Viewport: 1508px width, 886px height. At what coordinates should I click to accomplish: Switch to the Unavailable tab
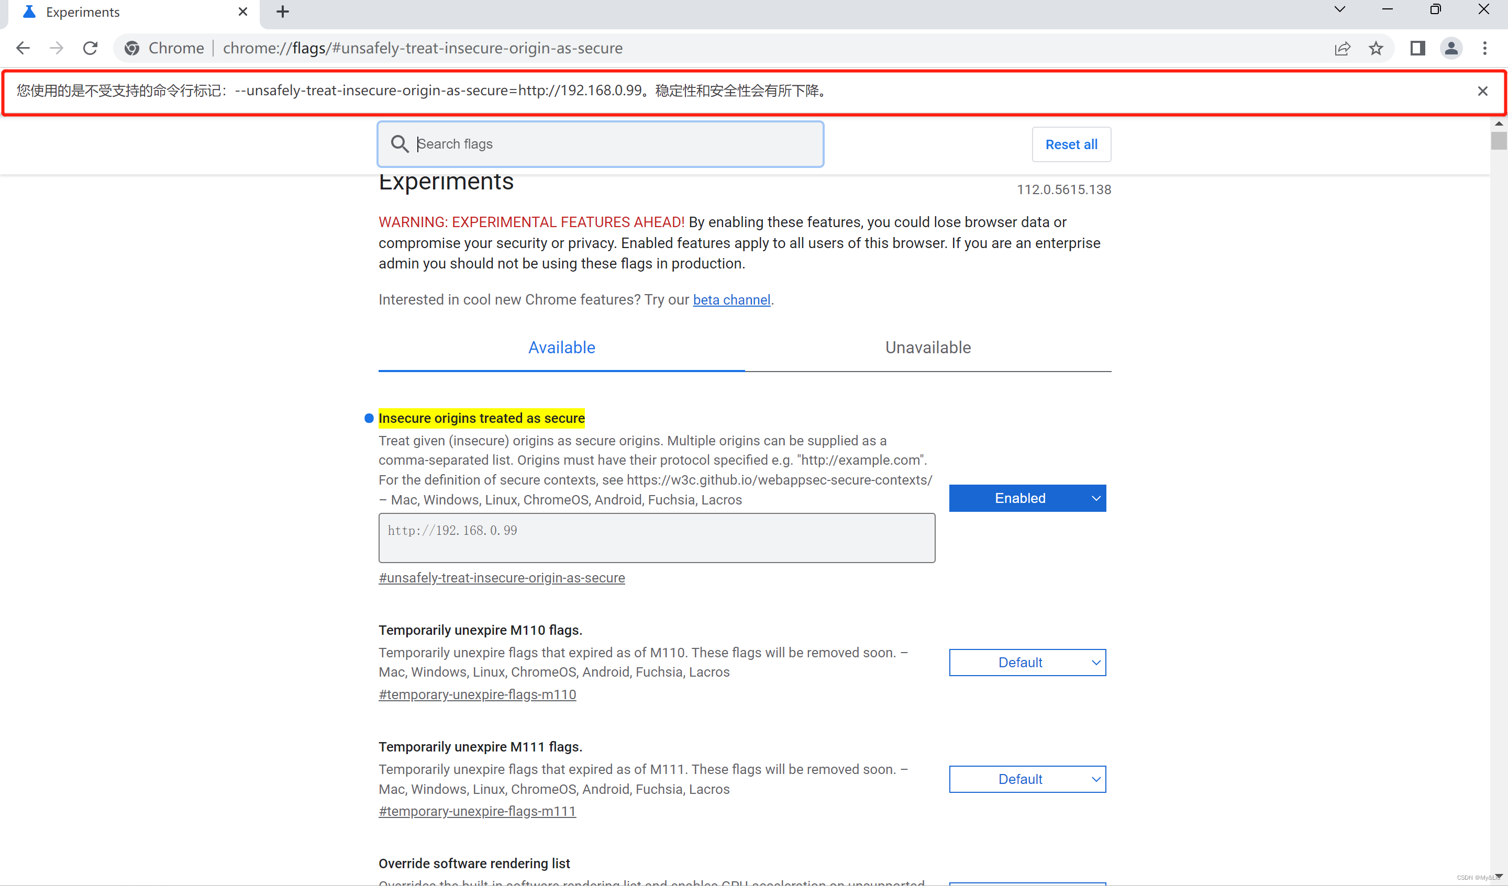click(927, 347)
